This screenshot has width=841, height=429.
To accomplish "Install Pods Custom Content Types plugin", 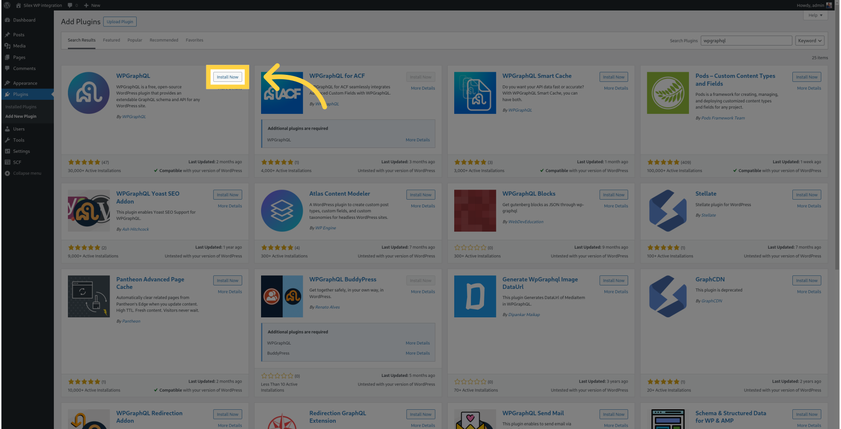I will (x=806, y=77).
